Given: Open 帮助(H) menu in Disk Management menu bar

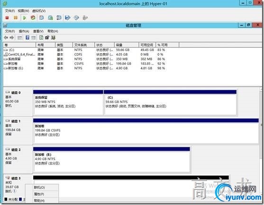Looking at the screenshot, I should tap(53, 31).
